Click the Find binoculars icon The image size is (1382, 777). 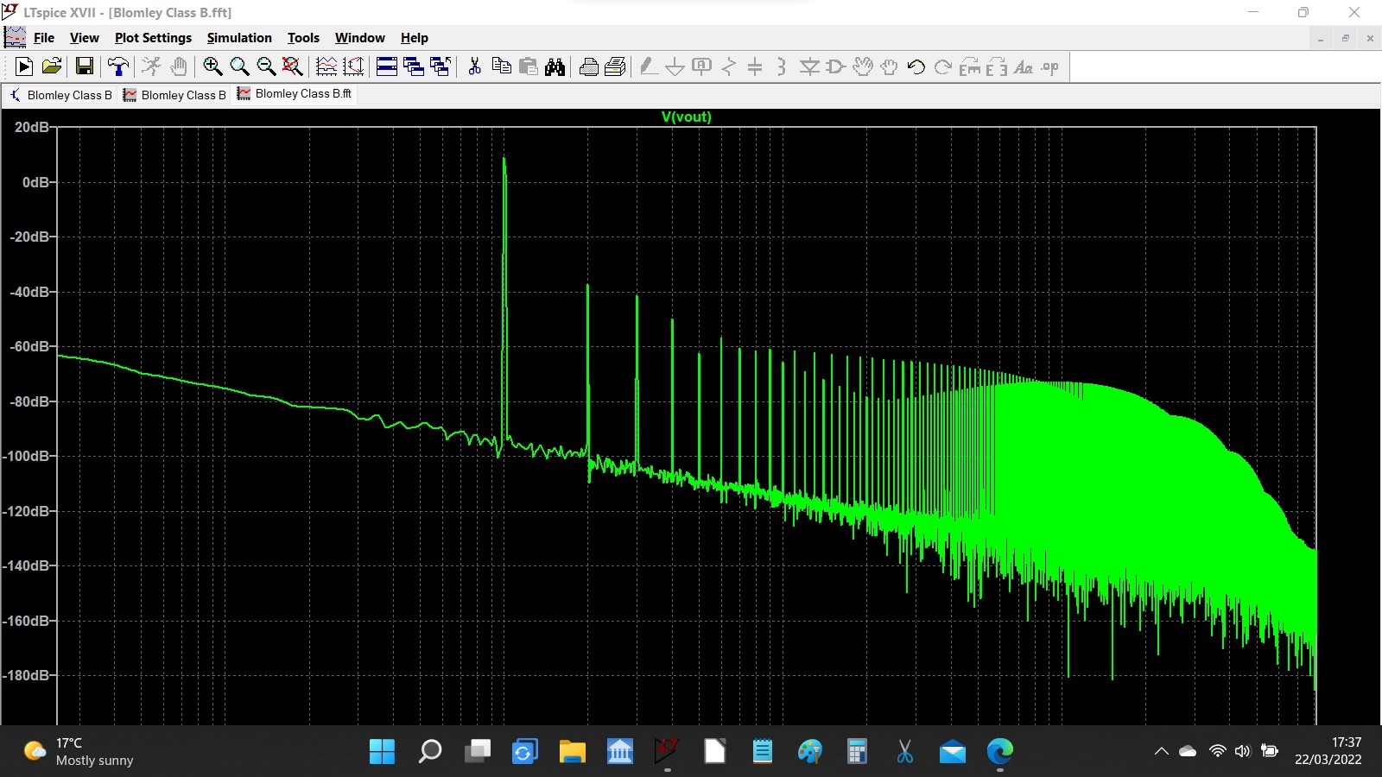[x=555, y=66]
